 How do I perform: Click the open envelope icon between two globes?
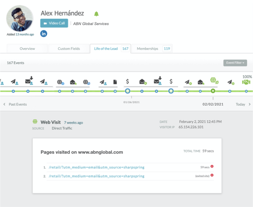[73, 82]
